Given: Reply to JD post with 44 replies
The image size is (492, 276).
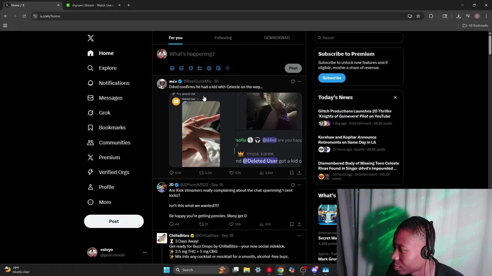Looking at the screenshot, I should [x=175, y=224].
